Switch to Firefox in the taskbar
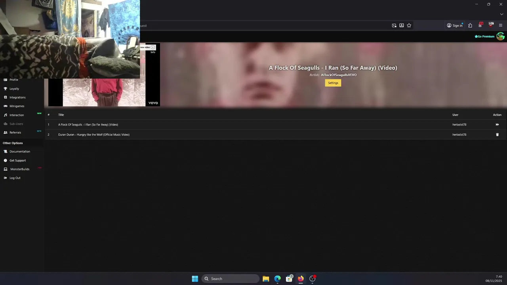Screen dimensions: 507x285 (x=301, y=279)
